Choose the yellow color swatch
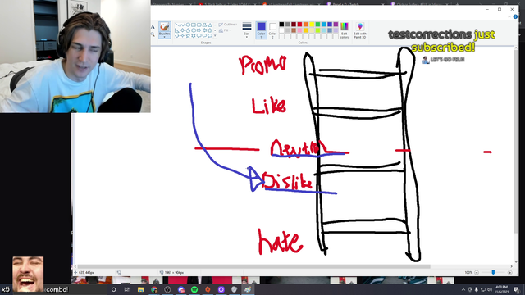The height and width of the screenshot is (295, 525). [x=312, y=24]
